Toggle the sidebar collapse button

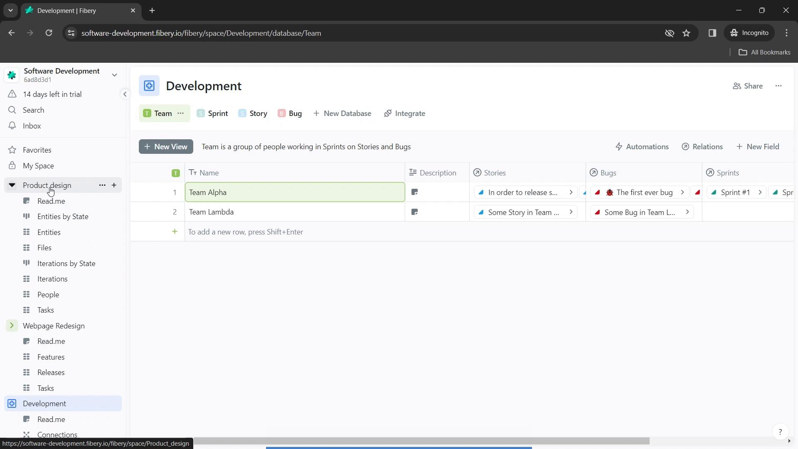[x=125, y=94]
